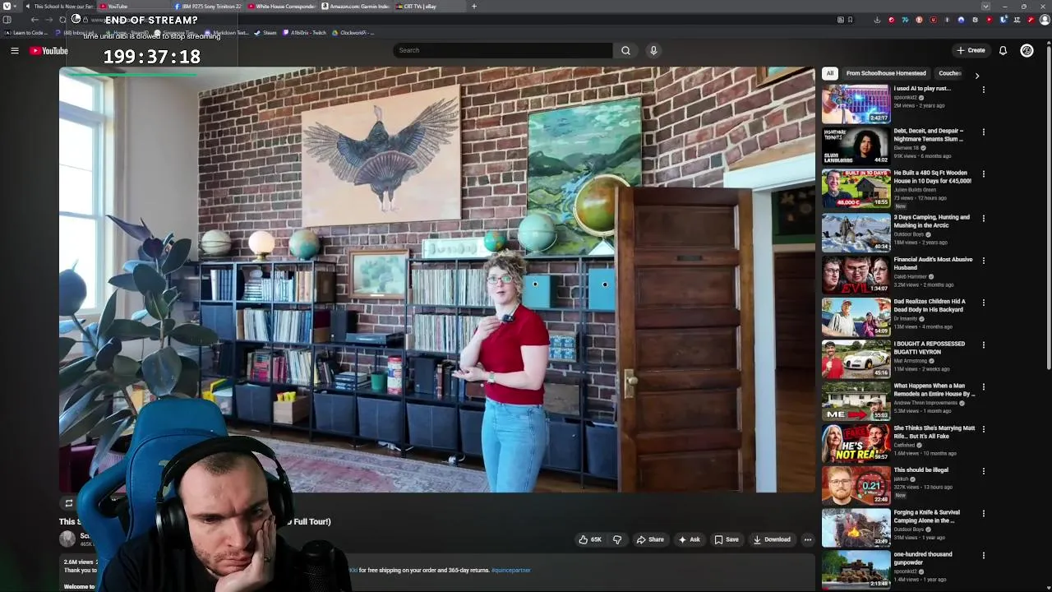The width and height of the screenshot is (1052, 592).
Task: Toggle the browser side panel icon
Action: click(x=7, y=20)
